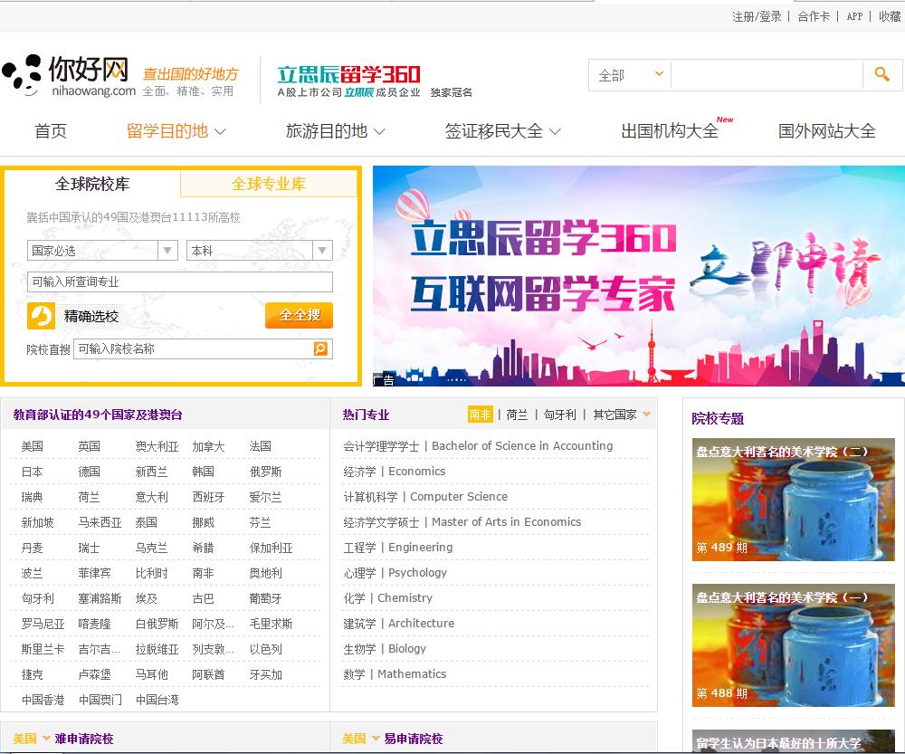Expand the 旅游目的地 menu chevron
This screenshot has height=754, width=905.
(379, 131)
